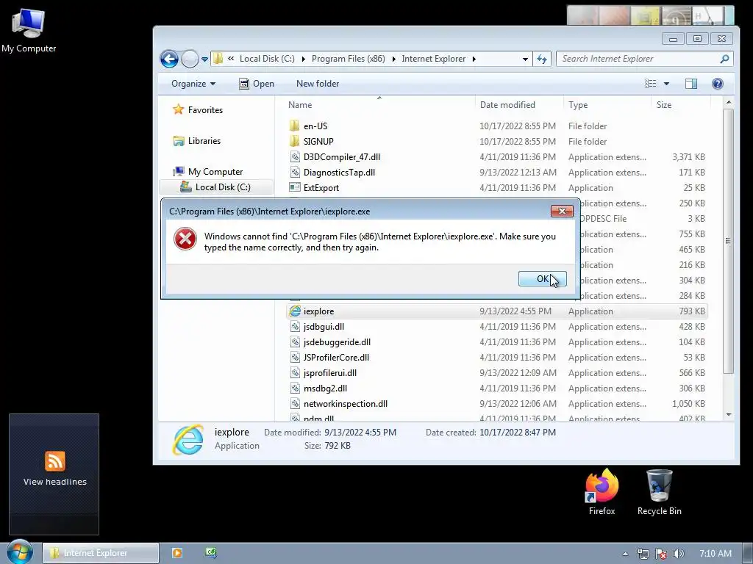Open recent pages dropdown arrow
The width and height of the screenshot is (753, 564).
click(204, 59)
